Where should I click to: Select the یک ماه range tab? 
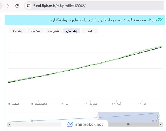[17, 31]
